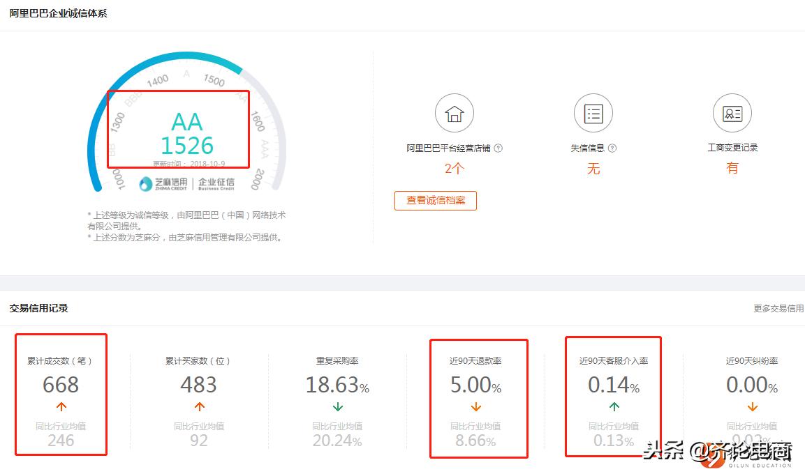The width and height of the screenshot is (805, 474).
Task: Click the "2个" store count link
Action: pyautogui.click(x=454, y=169)
